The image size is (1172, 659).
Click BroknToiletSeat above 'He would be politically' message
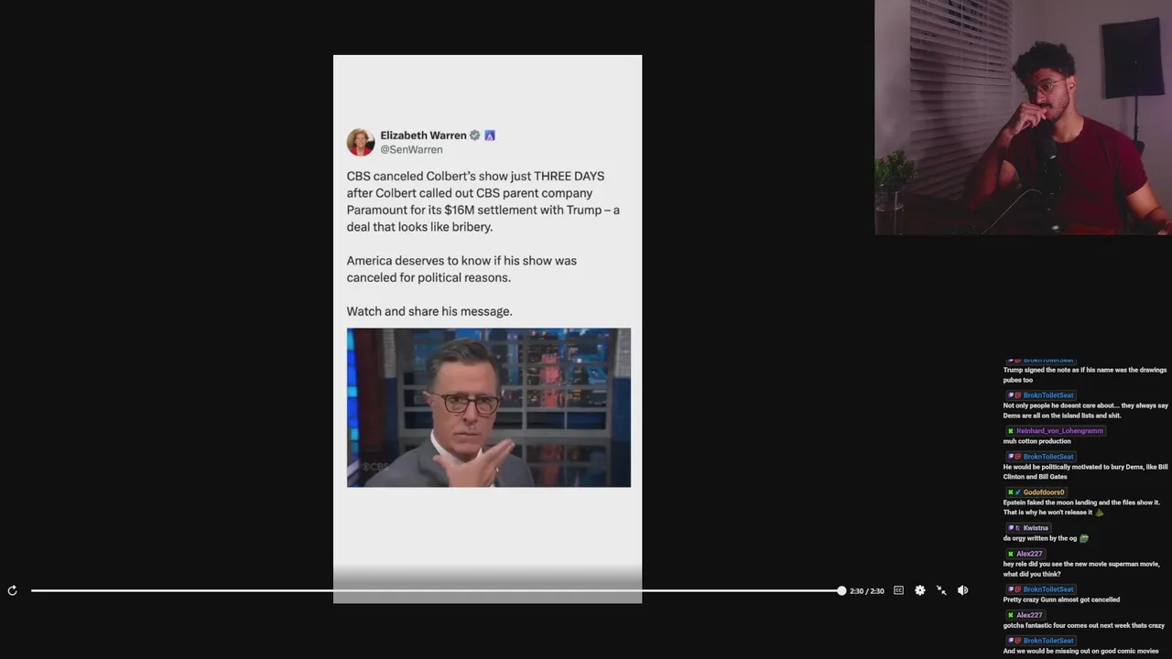(1048, 457)
